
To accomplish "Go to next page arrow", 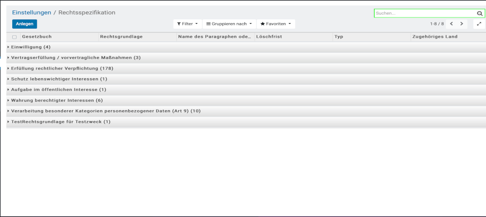I will (461, 24).
